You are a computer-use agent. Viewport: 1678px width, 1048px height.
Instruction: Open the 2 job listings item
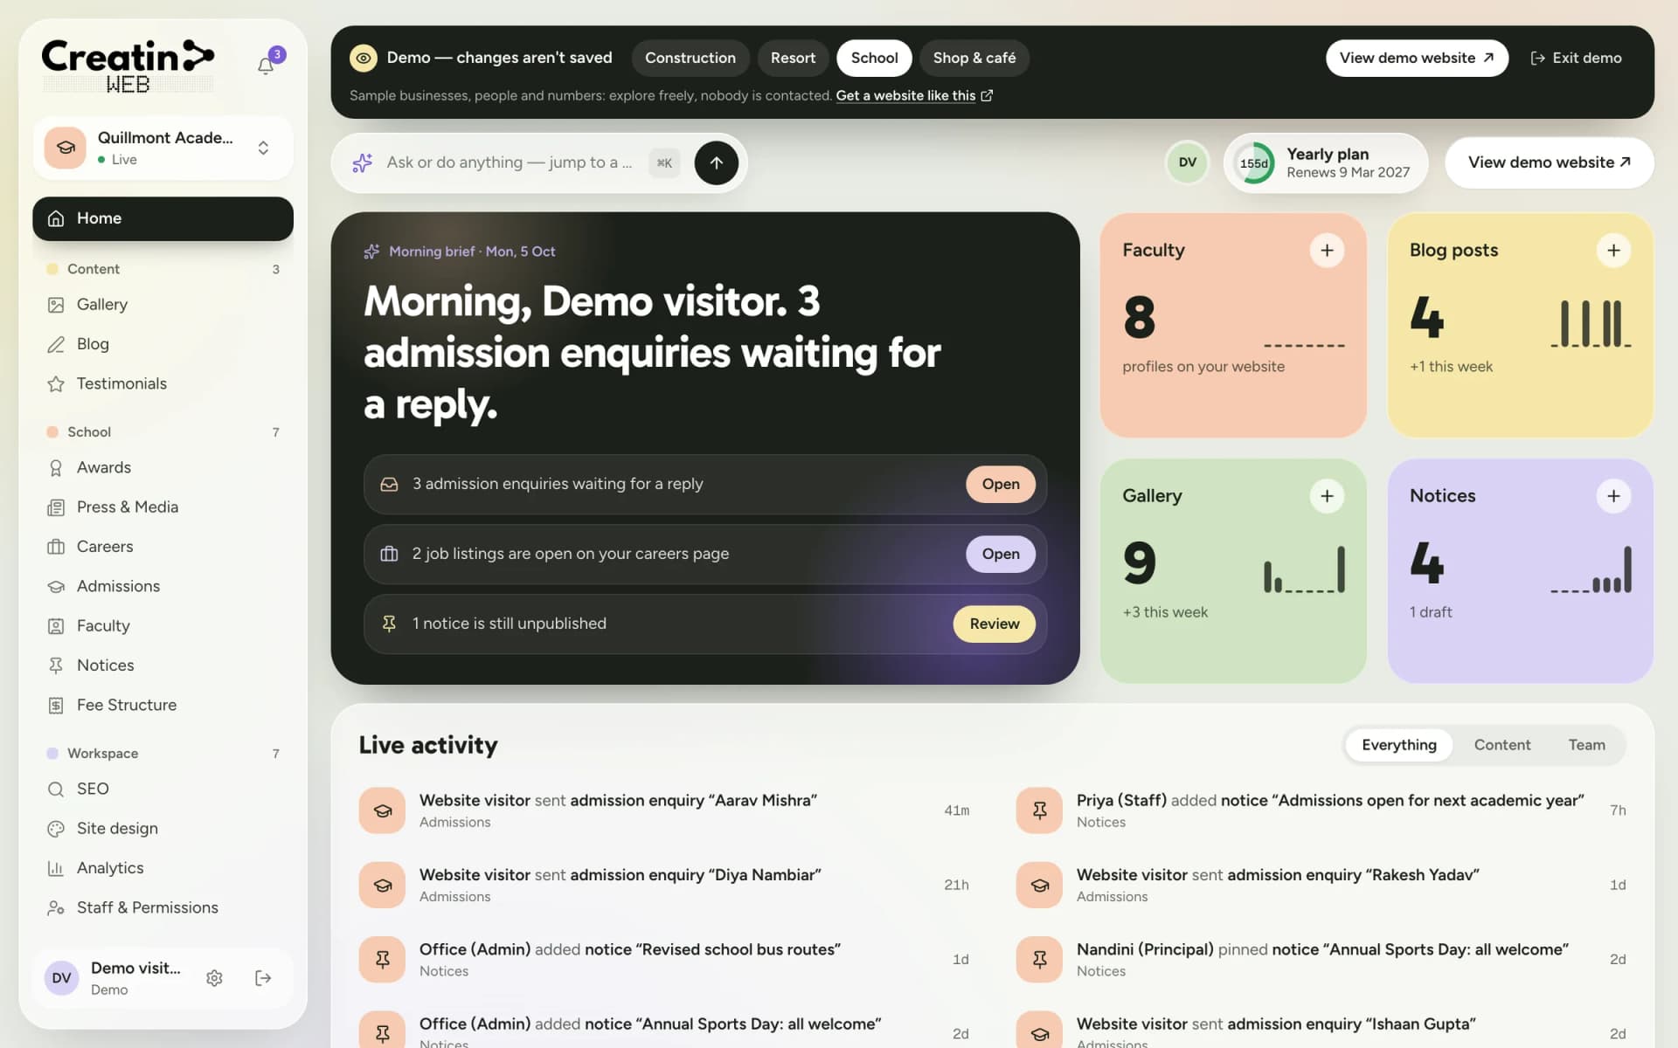pos(1000,554)
